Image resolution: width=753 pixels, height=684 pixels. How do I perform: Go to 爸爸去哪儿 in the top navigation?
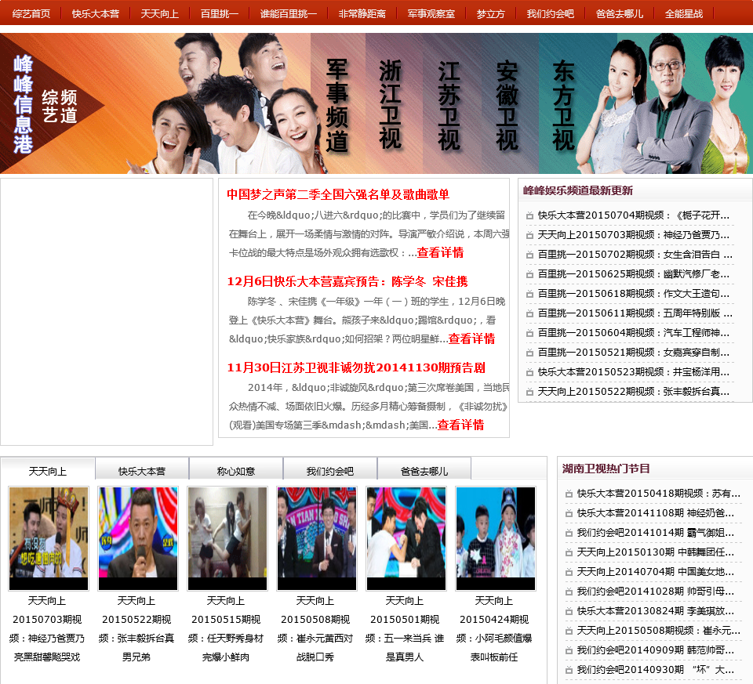[x=620, y=14]
